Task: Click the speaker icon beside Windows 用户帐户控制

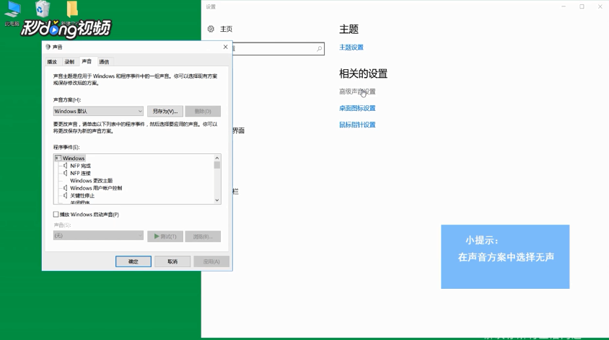Action: click(65, 188)
